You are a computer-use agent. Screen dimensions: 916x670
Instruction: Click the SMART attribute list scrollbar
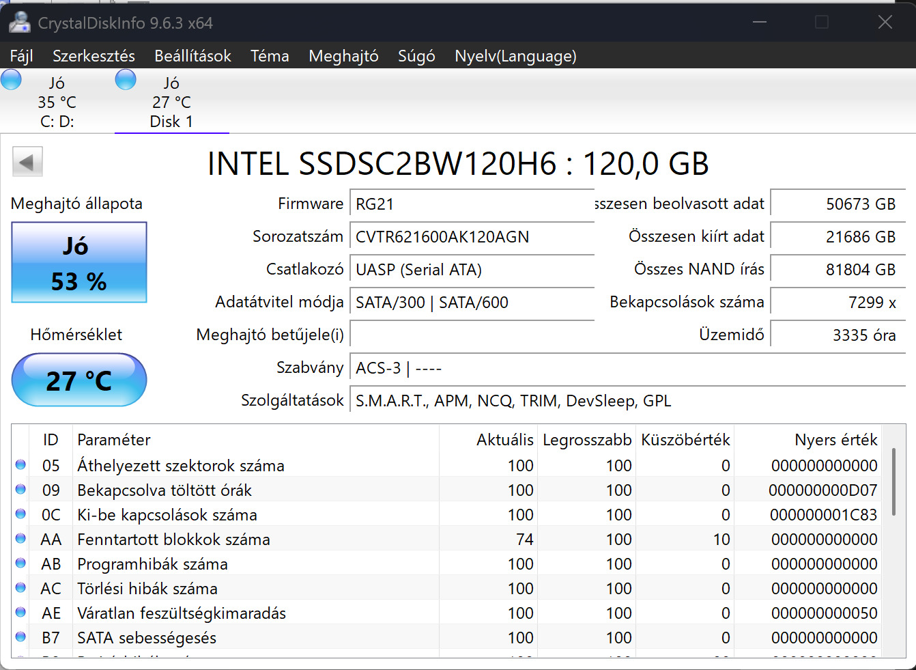click(x=893, y=492)
